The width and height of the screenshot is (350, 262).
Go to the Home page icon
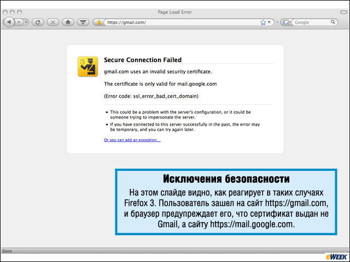68,22
